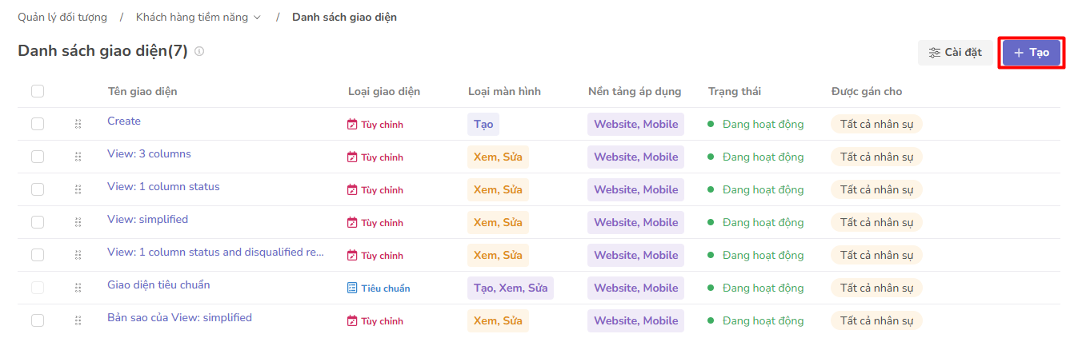Click drag handle icon for Create row

point(78,124)
